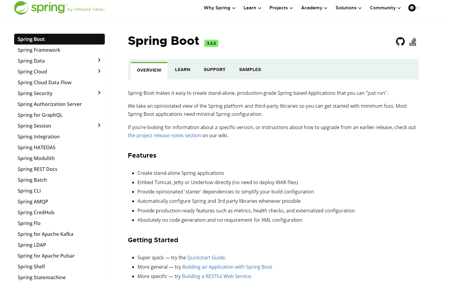
Task: Open the Solutions dropdown menu
Action: (x=348, y=8)
